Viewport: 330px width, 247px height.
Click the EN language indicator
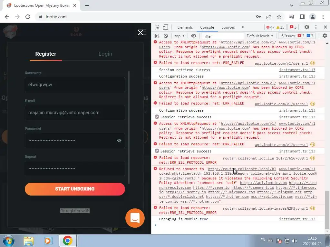[263, 240]
